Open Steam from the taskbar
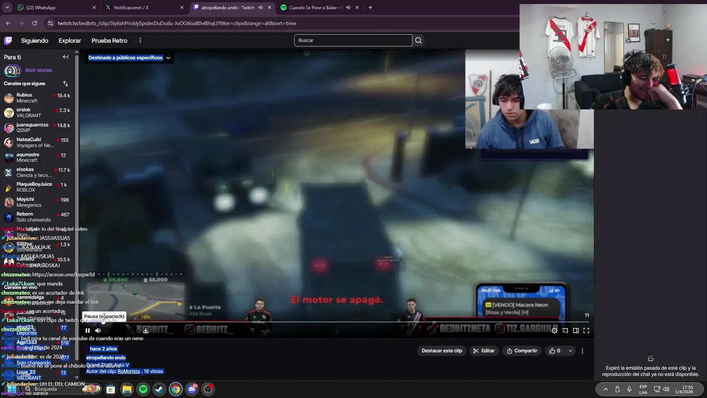 159,389
